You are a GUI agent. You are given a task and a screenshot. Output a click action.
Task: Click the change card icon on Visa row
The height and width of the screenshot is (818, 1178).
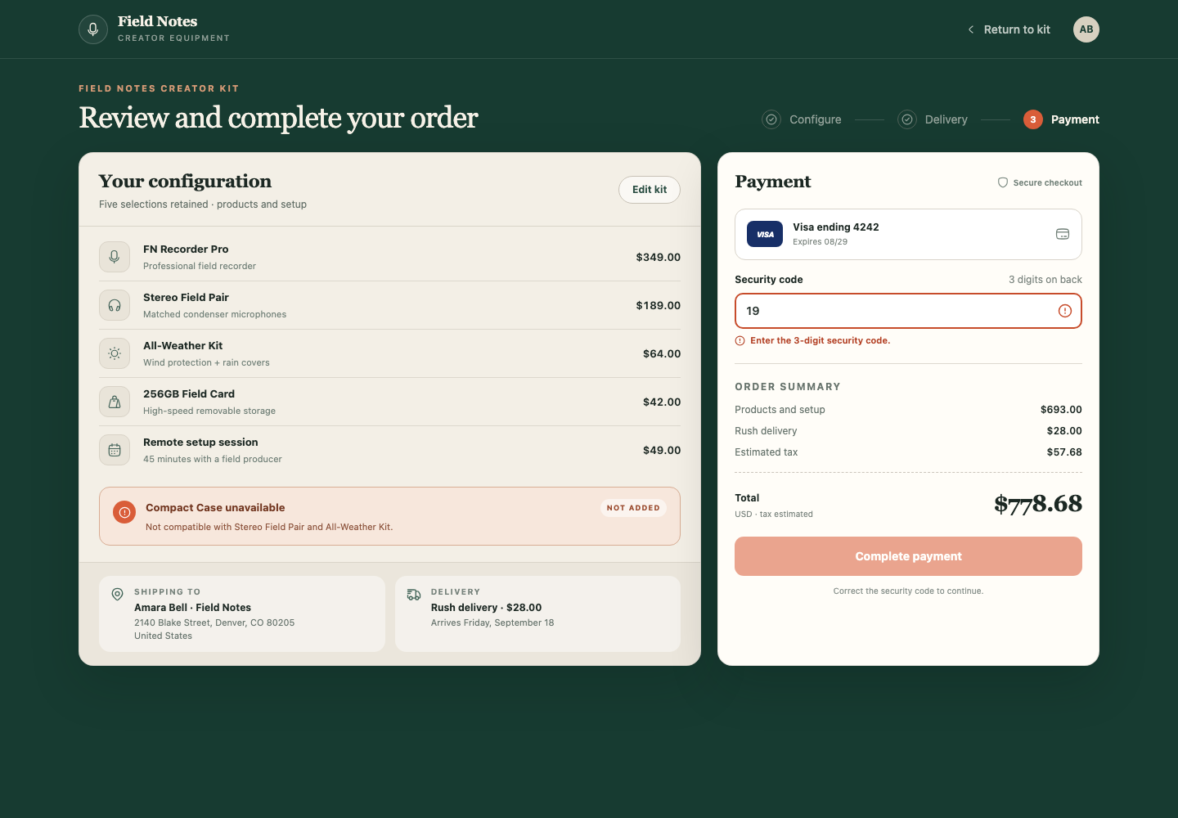pos(1063,234)
